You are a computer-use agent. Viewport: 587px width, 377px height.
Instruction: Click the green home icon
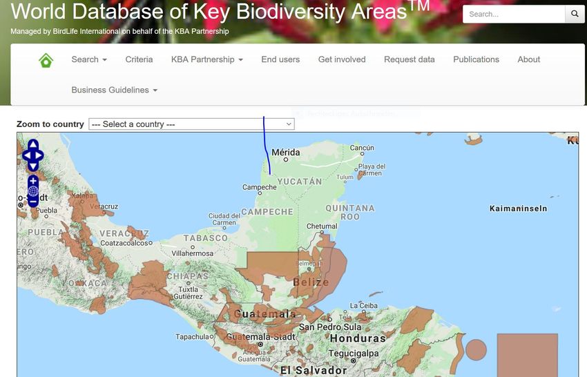[46, 60]
